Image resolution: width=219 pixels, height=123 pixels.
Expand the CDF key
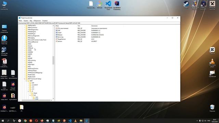[28, 83]
